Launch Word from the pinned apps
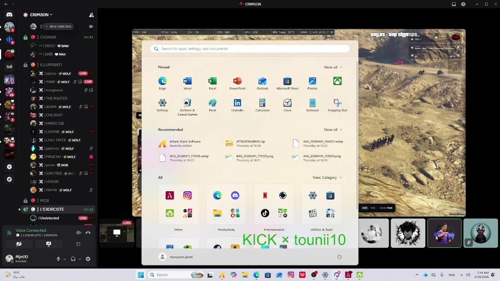Viewport: 500px width, 281px height. coord(187,83)
